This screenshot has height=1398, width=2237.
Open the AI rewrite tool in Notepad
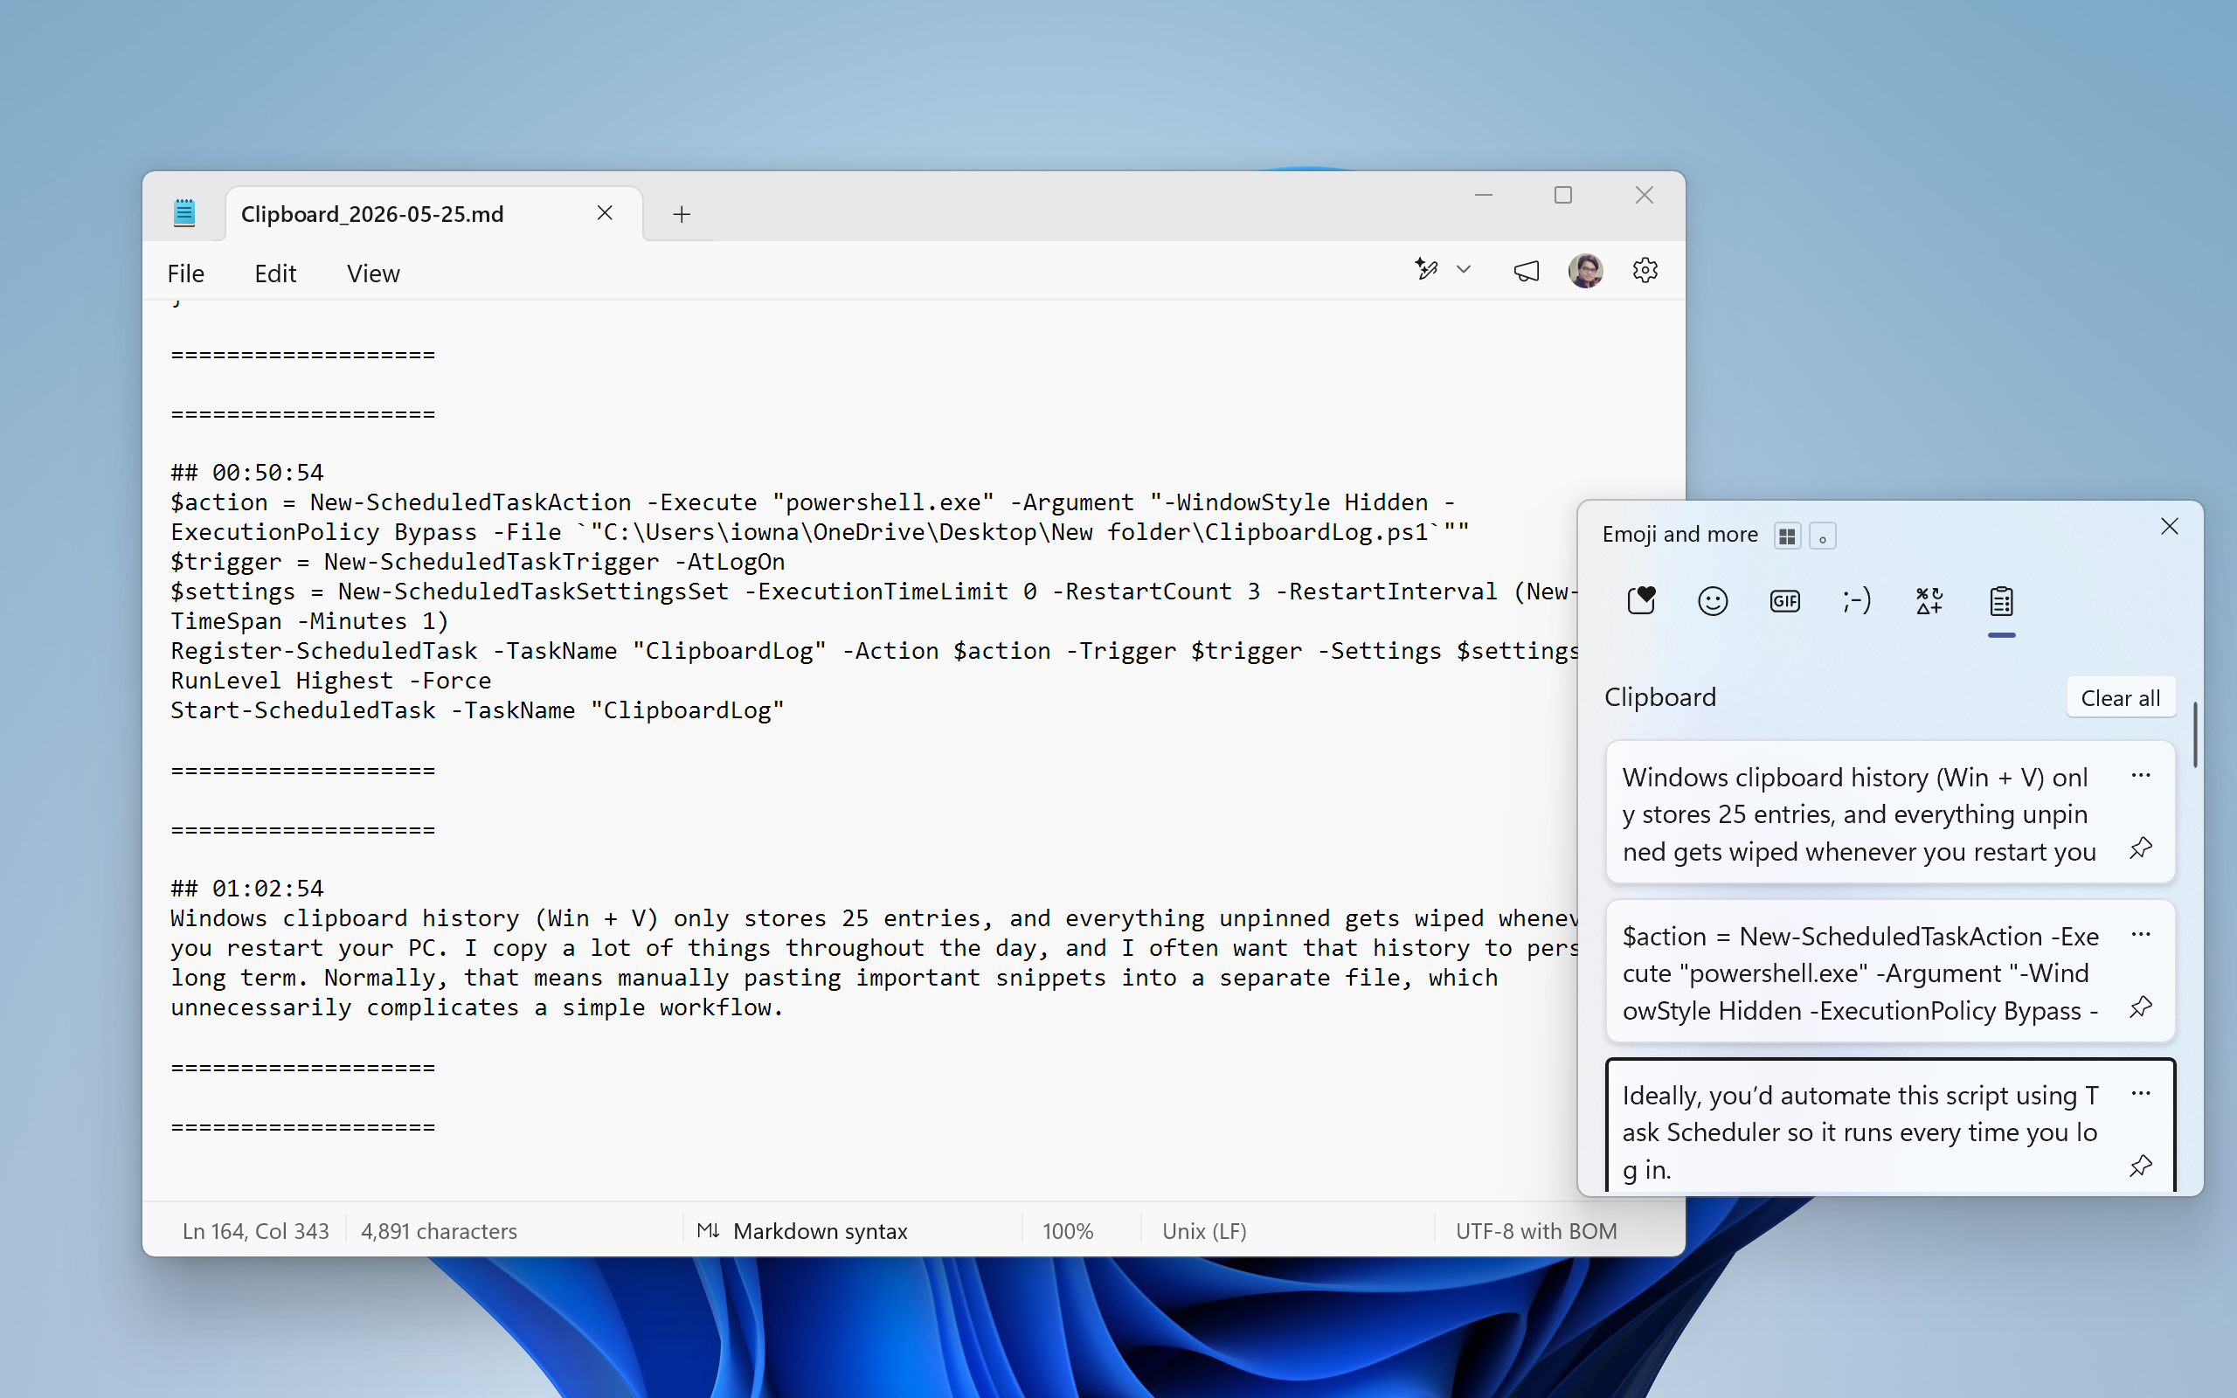[x=1426, y=269]
